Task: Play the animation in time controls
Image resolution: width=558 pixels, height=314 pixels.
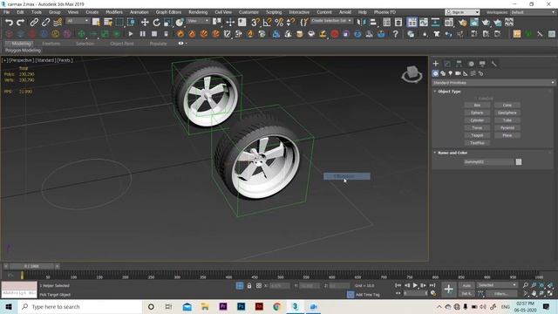Action: click(415, 285)
